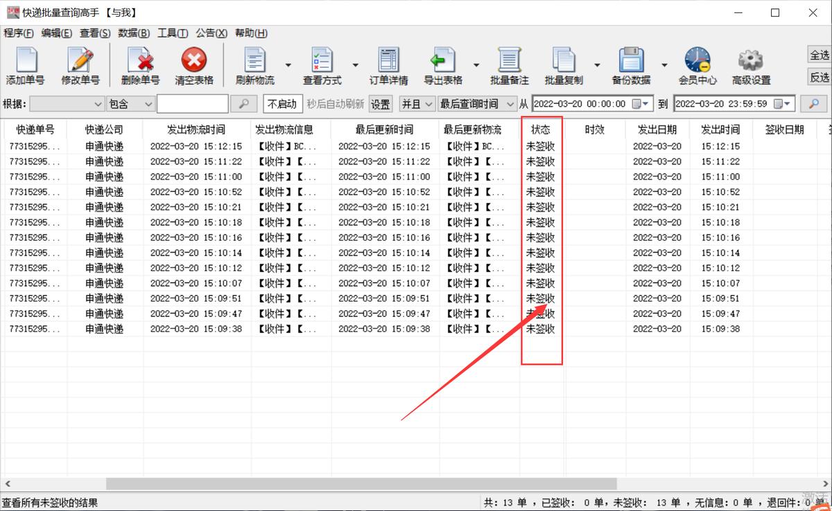Open the 程序(F) menu

(19, 33)
